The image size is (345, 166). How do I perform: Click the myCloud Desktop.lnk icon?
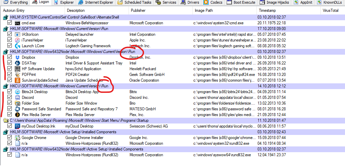18,126
